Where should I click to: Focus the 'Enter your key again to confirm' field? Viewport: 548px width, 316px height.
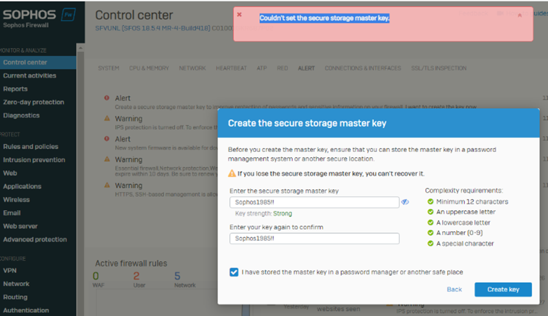pos(314,239)
